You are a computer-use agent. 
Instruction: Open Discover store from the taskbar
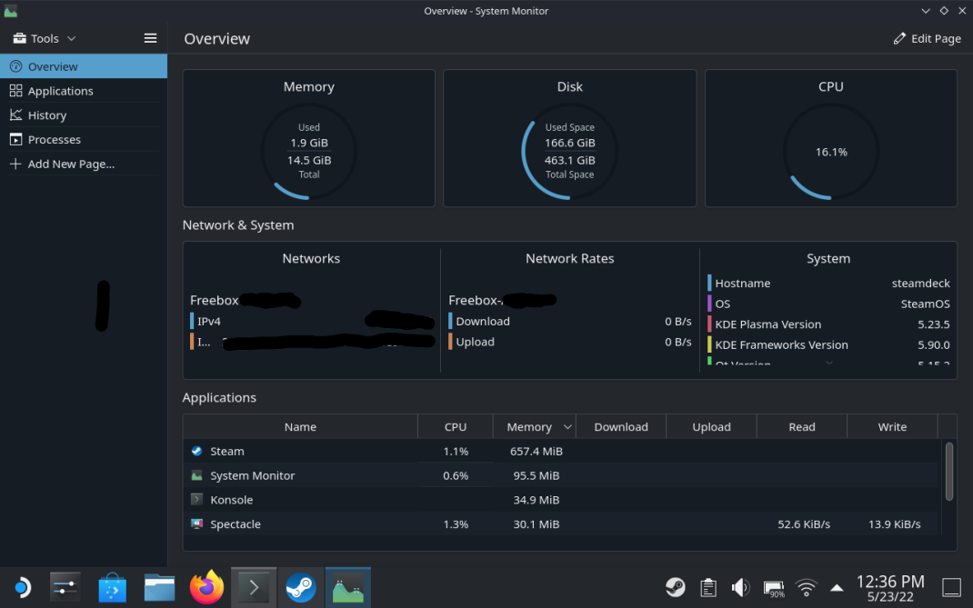tap(113, 587)
